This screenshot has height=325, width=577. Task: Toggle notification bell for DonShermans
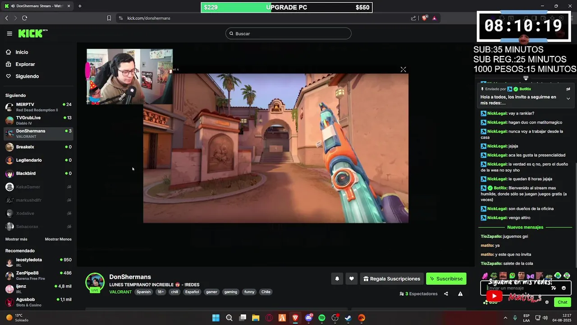[337, 279]
